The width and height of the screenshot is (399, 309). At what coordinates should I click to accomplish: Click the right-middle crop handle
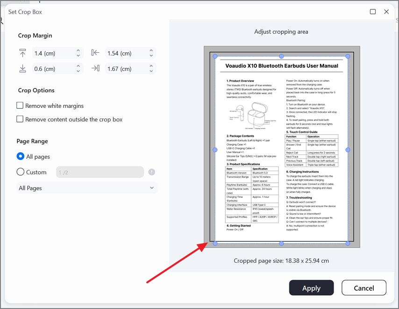(x=348, y=150)
